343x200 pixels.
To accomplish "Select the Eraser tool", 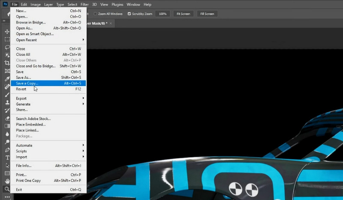I will [7, 118].
